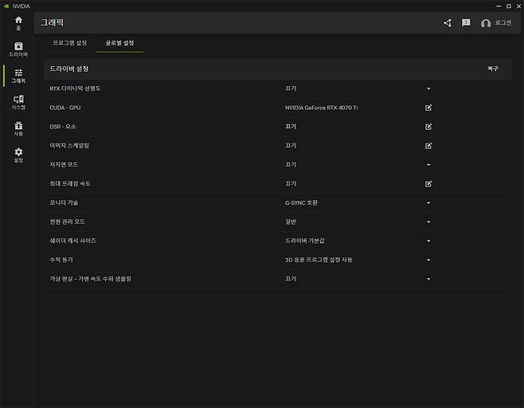Viewport: 524px width, 408px height.
Task: Click the share icon in top bar
Action: tap(447, 23)
